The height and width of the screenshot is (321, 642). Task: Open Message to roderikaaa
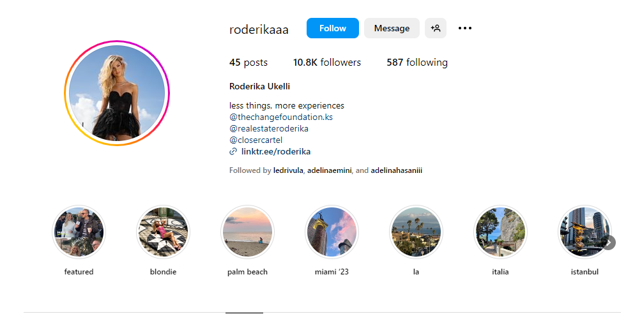[x=392, y=28]
